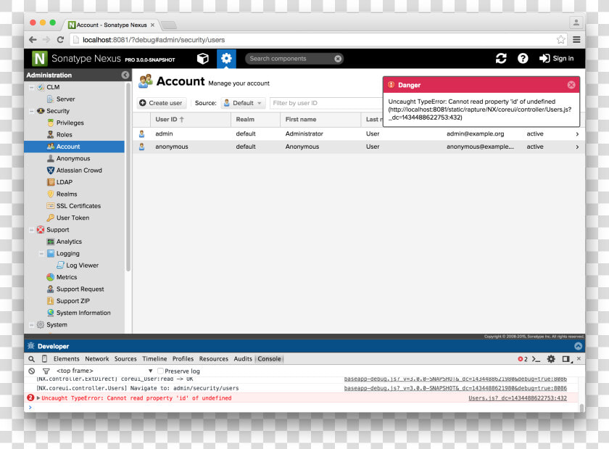
Task: Click the Create user button
Action: tap(161, 103)
